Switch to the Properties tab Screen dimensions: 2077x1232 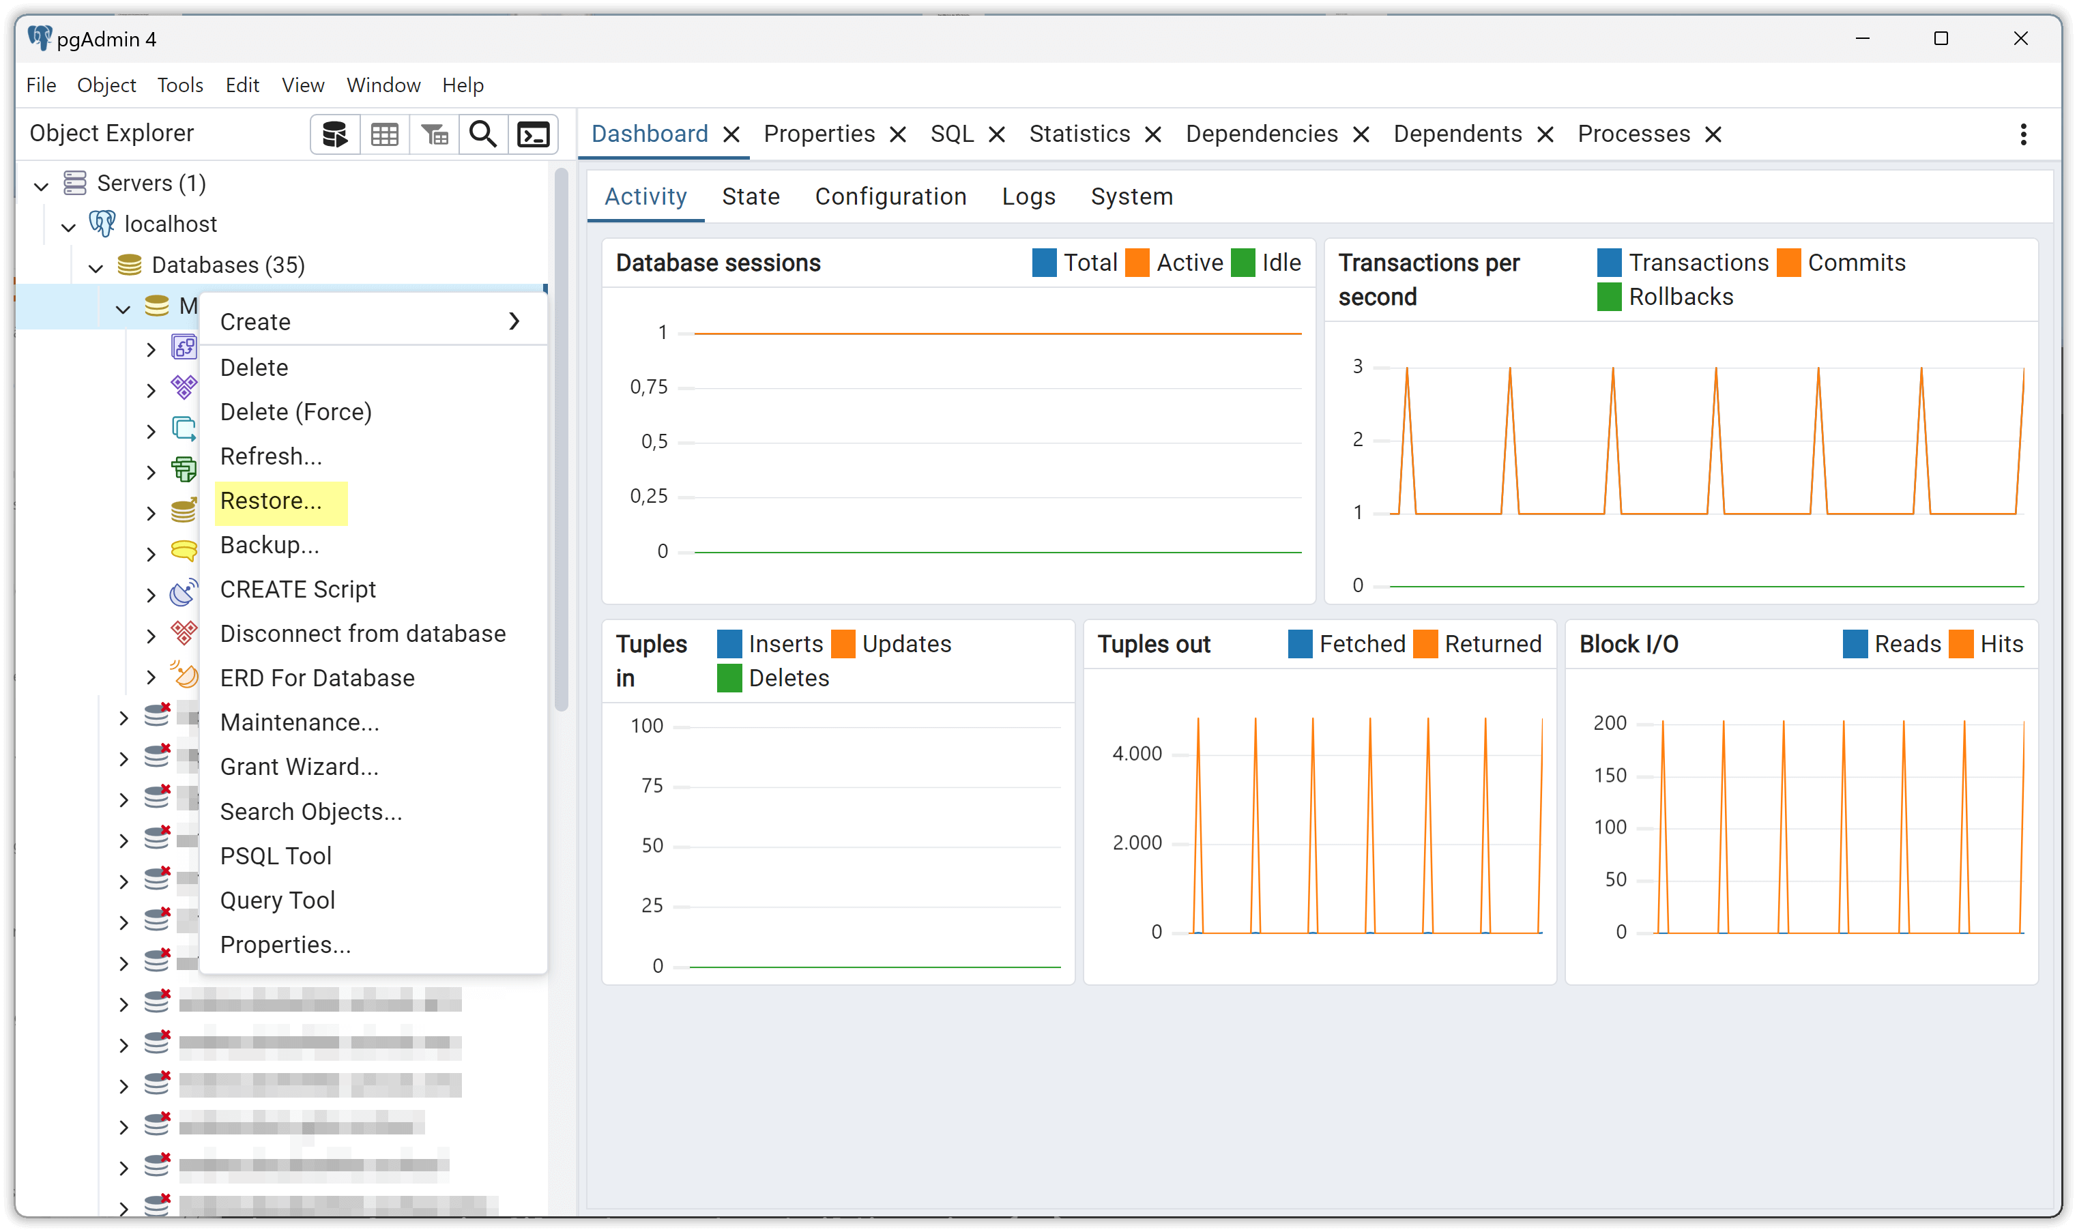[819, 134]
